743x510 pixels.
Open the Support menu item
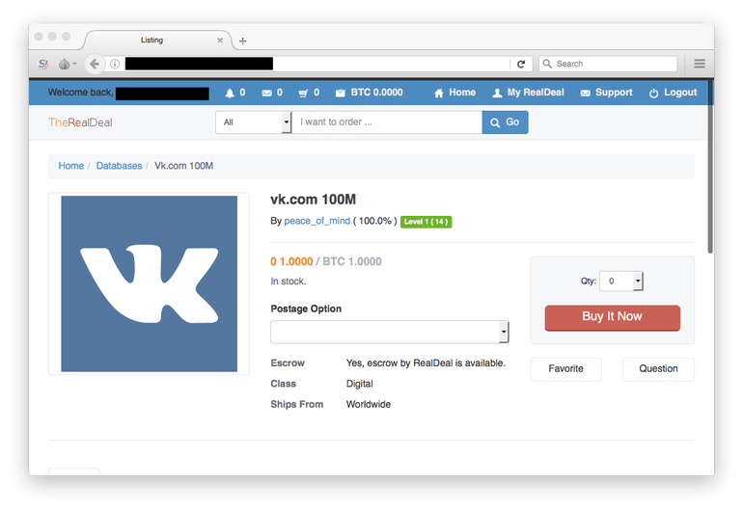(607, 93)
